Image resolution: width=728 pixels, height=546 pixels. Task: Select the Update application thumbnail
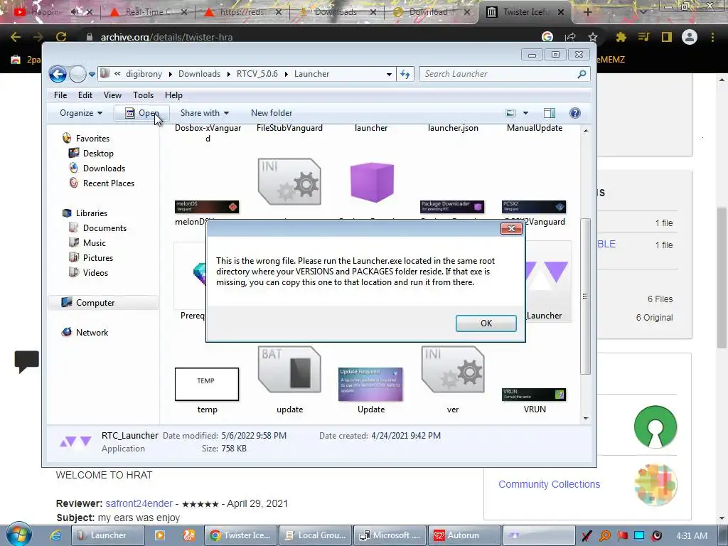370,385
